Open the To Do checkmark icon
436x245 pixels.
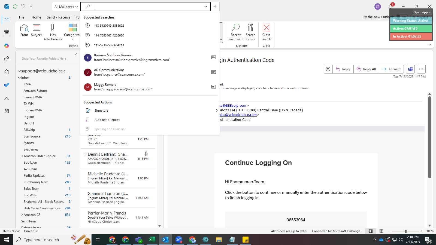coord(7,85)
